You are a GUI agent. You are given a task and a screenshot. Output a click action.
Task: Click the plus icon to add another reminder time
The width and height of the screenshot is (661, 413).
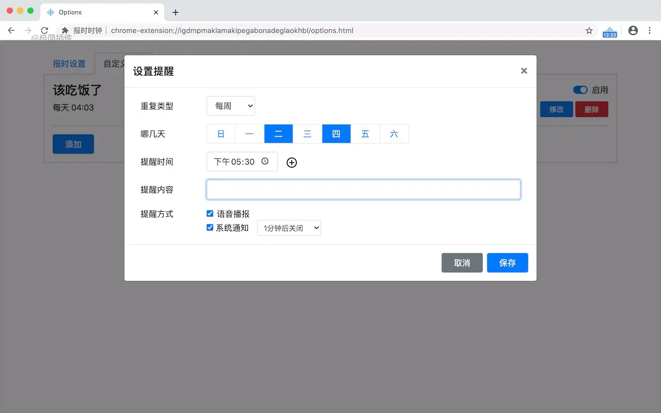pyautogui.click(x=291, y=162)
